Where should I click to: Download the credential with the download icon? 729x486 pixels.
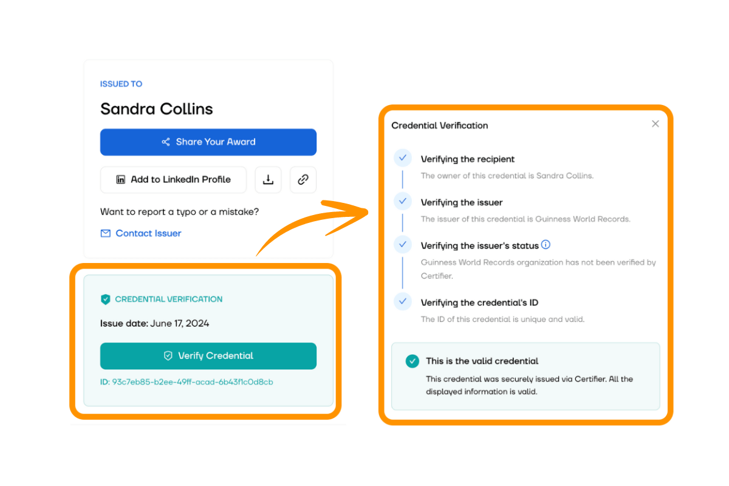click(x=268, y=180)
